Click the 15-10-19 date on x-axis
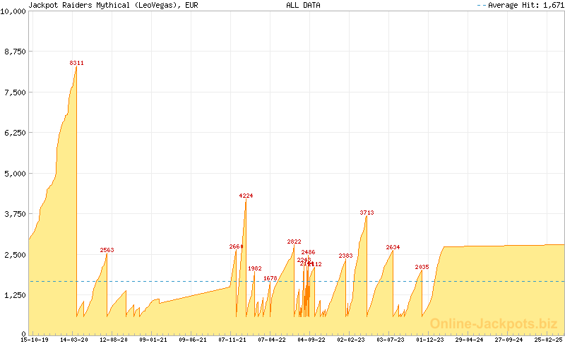 (35, 340)
